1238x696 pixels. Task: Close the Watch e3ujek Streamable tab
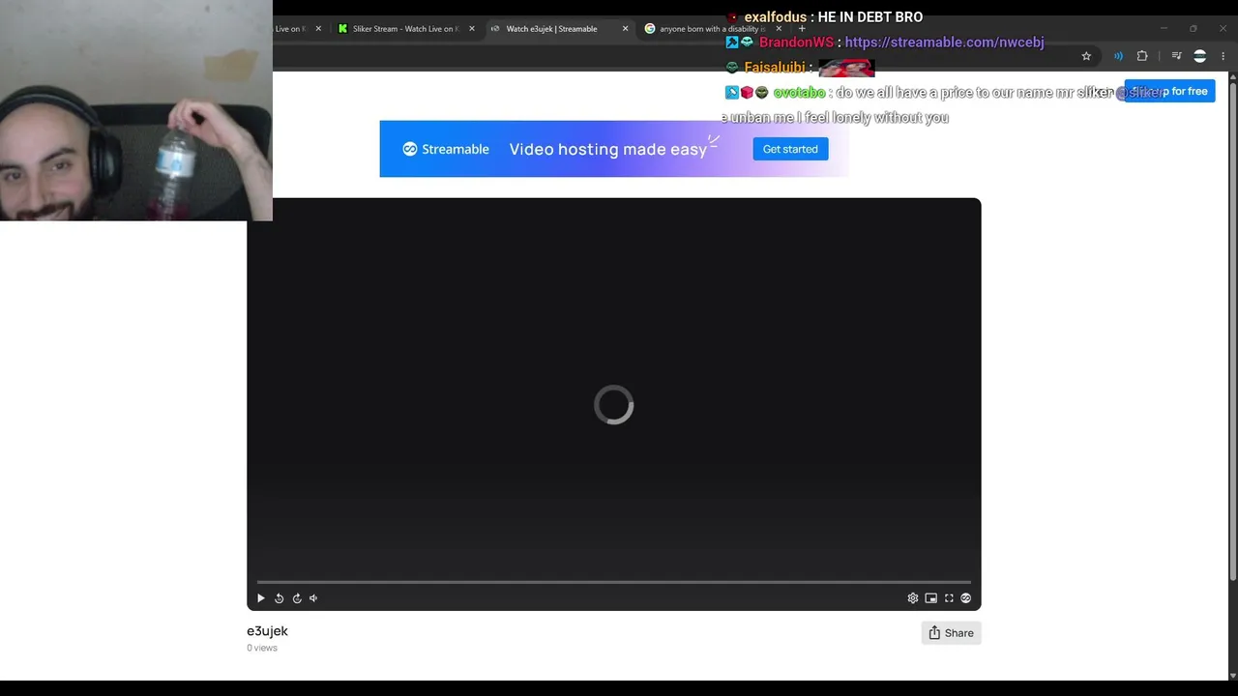pyautogui.click(x=625, y=29)
